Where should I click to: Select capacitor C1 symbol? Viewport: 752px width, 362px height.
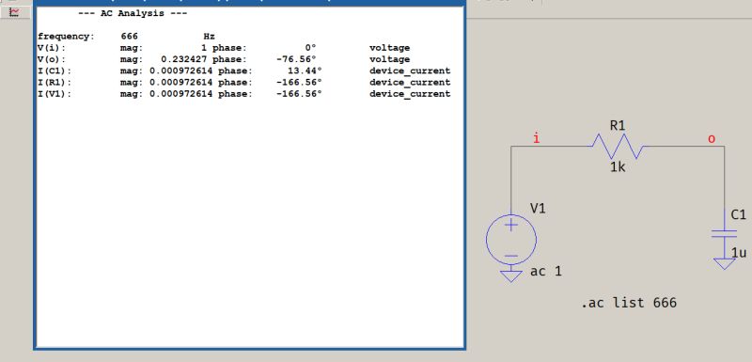[724, 234]
